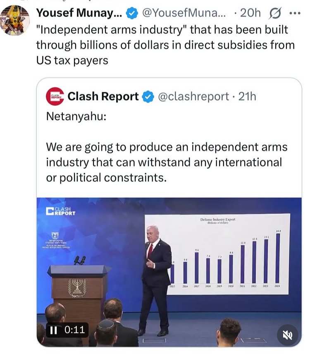
Task: Click the quoted tweet's 21h timestamp
Action: [247, 96]
